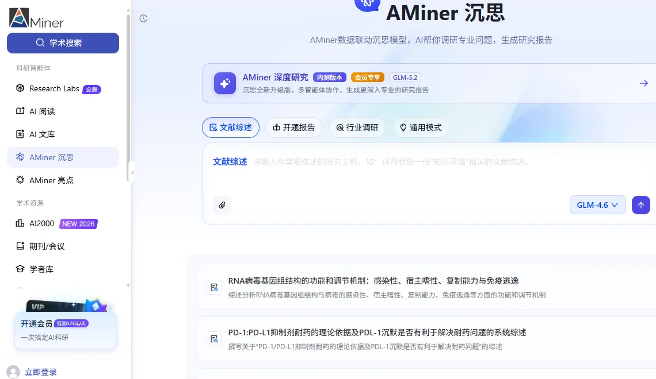
Task: Open Research Labs in sidebar
Action: pyautogui.click(x=63, y=88)
